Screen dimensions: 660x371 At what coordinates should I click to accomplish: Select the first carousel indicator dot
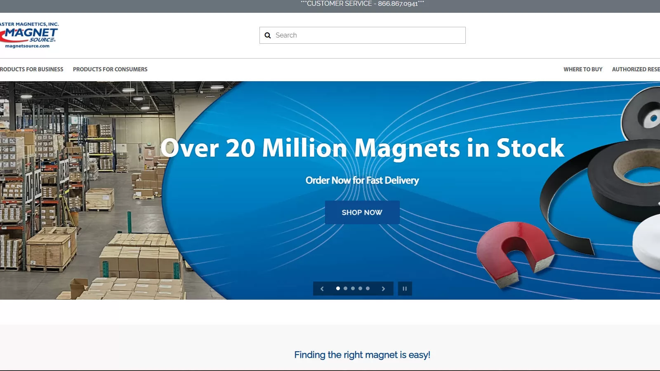(x=338, y=289)
